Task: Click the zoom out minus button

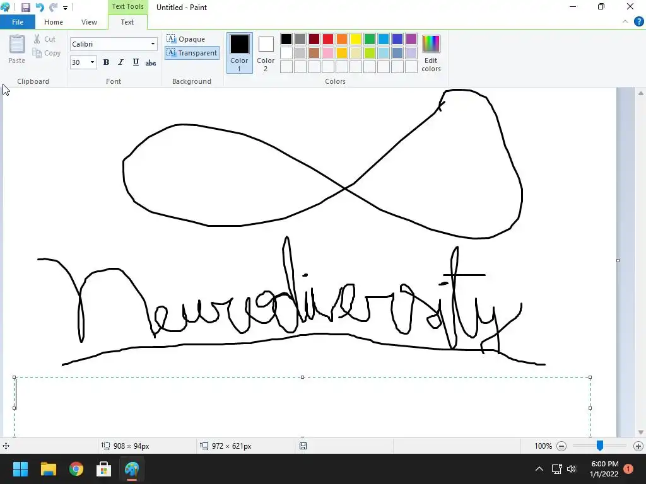Action: tap(561, 446)
